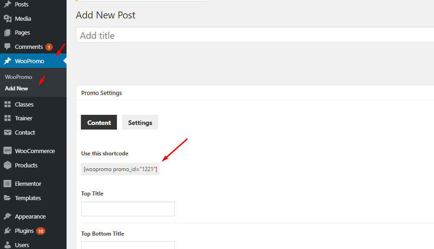Open the WooPromo submenu list link
This screenshot has width=434, height=249.
[x=18, y=77]
